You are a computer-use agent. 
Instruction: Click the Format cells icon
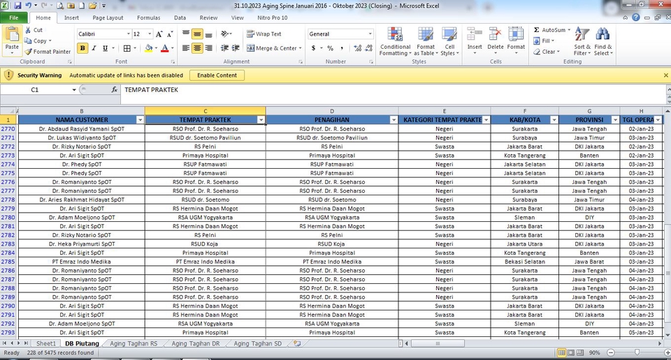click(516, 34)
